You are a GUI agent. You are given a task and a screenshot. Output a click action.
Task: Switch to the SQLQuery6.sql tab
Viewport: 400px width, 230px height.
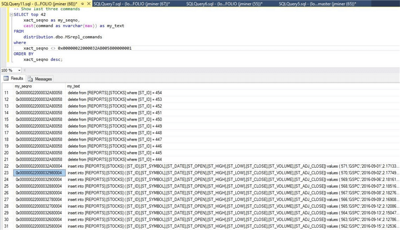224,4
